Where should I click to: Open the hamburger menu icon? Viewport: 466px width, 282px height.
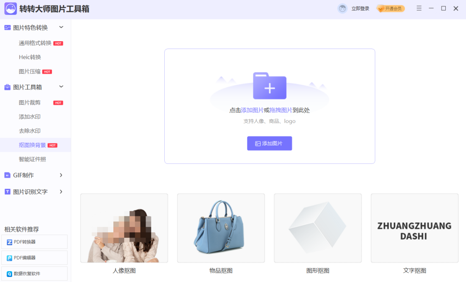(419, 9)
